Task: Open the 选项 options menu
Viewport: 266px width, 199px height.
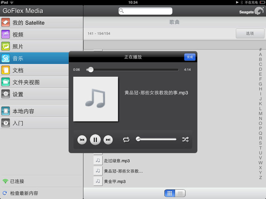Action: [x=250, y=33]
